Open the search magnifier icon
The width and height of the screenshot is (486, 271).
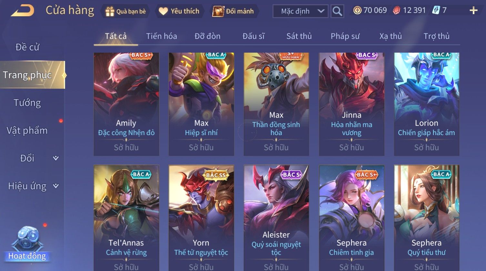point(337,11)
